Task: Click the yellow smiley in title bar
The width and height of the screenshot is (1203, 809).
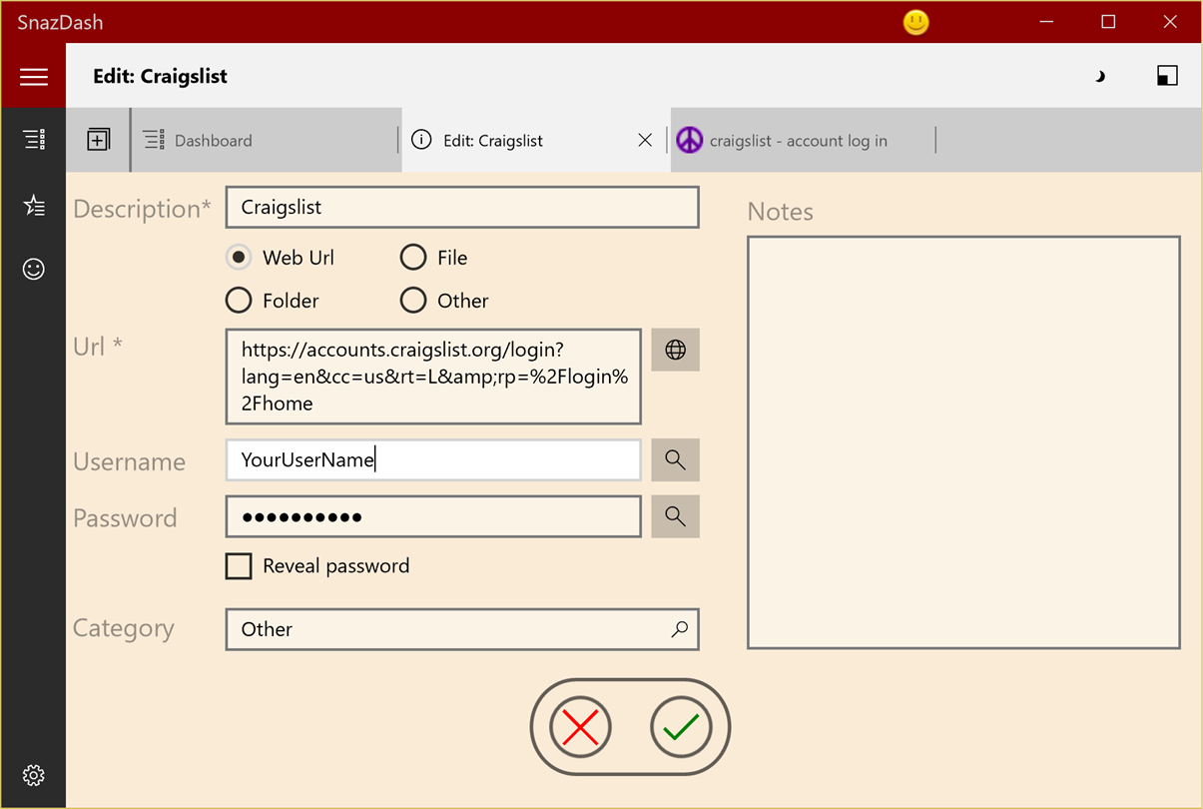Action: [915, 22]
